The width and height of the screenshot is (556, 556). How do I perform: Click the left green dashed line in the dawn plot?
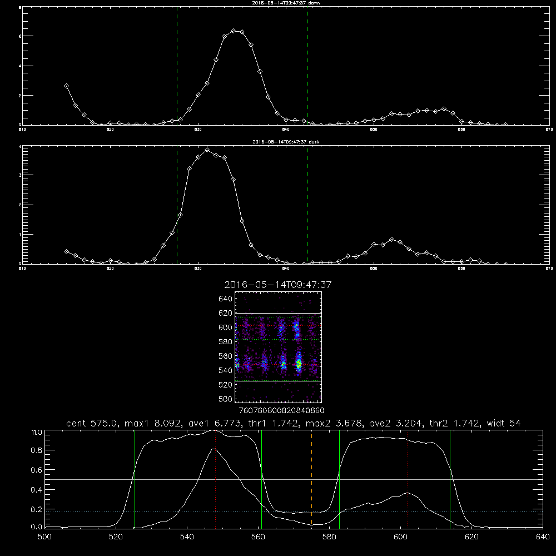coord(177,66)
